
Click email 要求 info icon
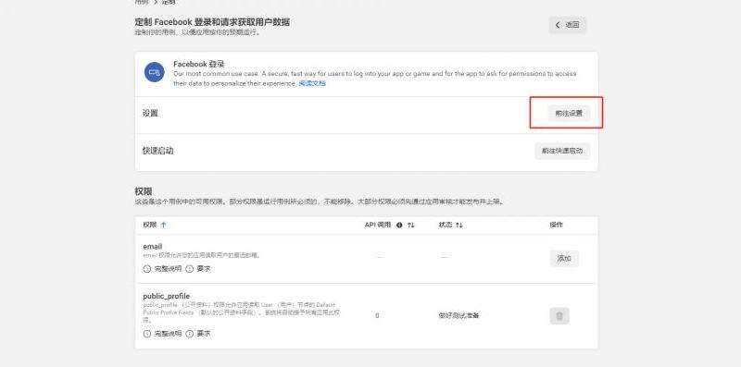[190, 269]
